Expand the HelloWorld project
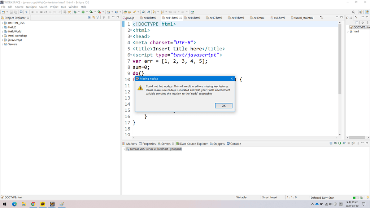Screen dimensions: 370x208 [x=3, y=32]
